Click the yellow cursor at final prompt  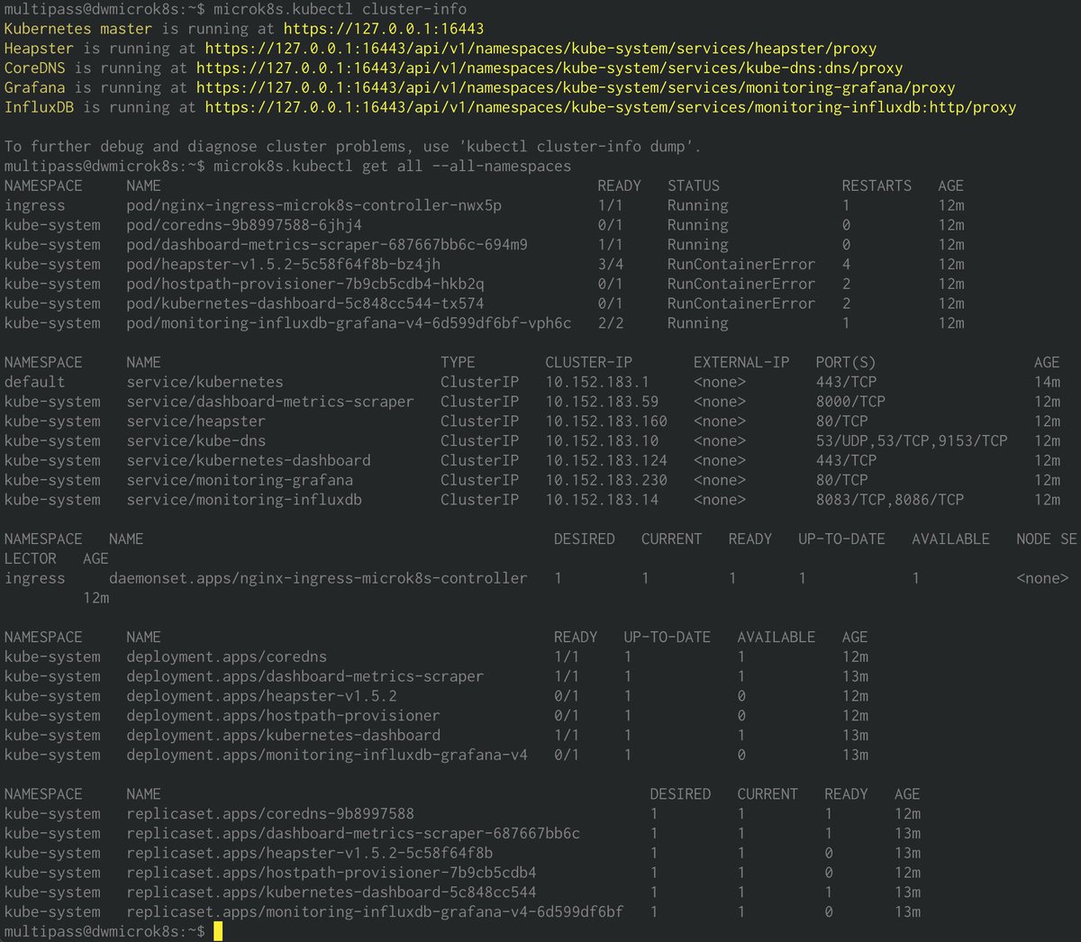coord(218,931)
